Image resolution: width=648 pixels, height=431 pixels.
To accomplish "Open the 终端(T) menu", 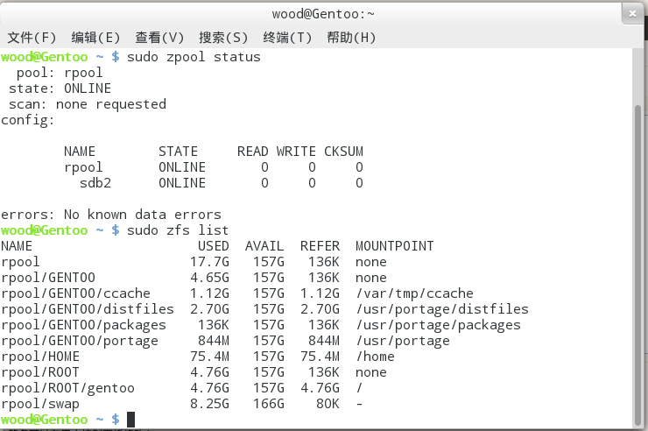I will pos(287,38).
